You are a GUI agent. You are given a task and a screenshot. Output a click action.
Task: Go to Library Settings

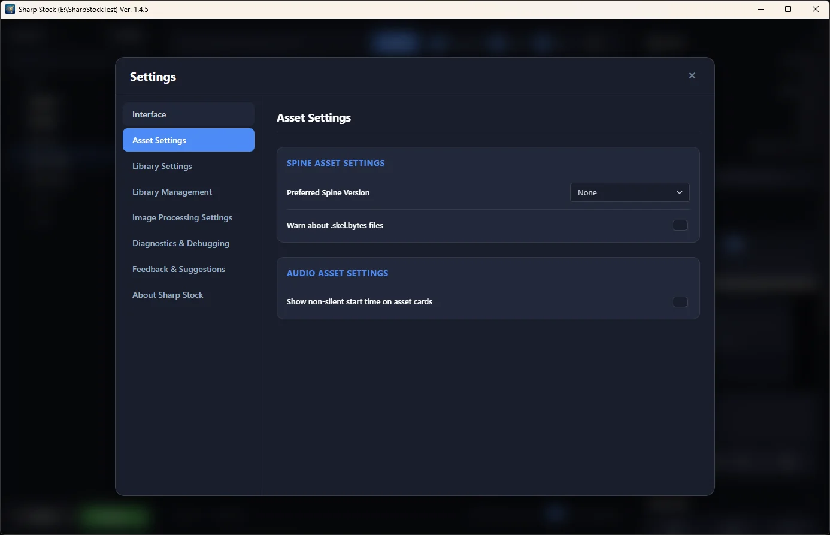(189, 166)
